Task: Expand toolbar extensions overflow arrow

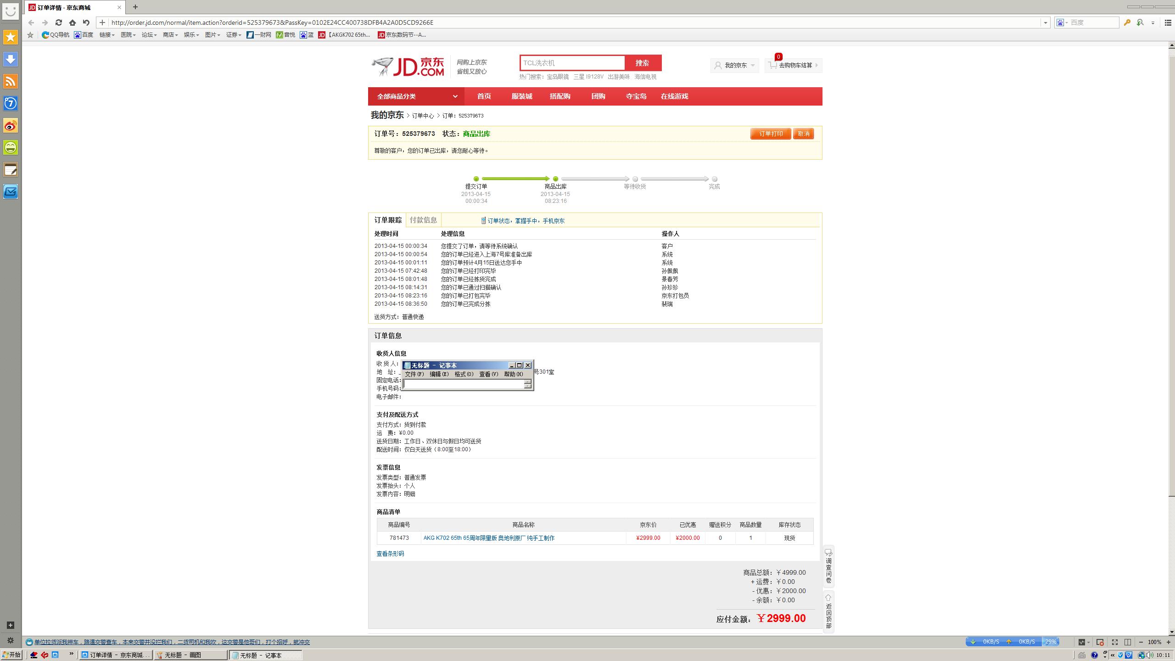Action: coord(1153,22)
